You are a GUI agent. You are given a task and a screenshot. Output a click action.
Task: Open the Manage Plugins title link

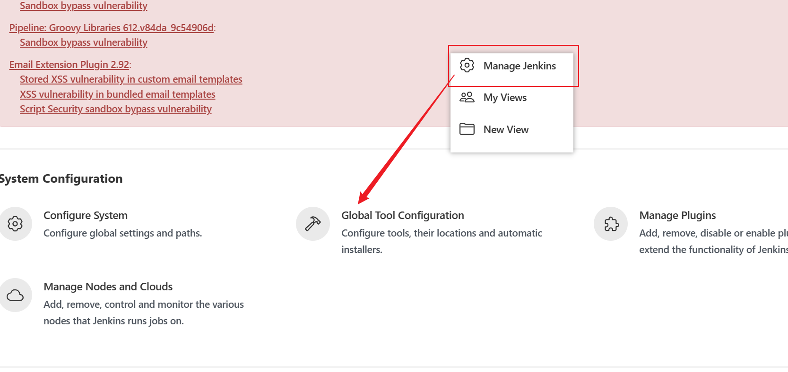[677, 215]
